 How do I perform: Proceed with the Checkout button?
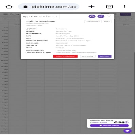tap(105, 56)
